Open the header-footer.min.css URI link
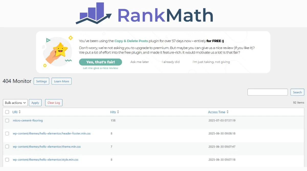This screenshot has height=171, width=307. click(x=52, y=133)
